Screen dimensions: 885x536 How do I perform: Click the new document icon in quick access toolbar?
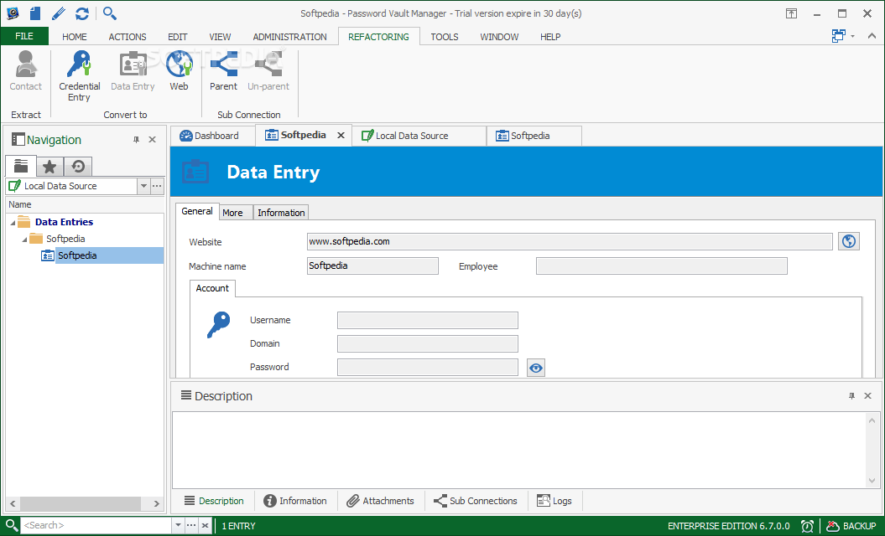pyautogui.click(x=35, y=13)
